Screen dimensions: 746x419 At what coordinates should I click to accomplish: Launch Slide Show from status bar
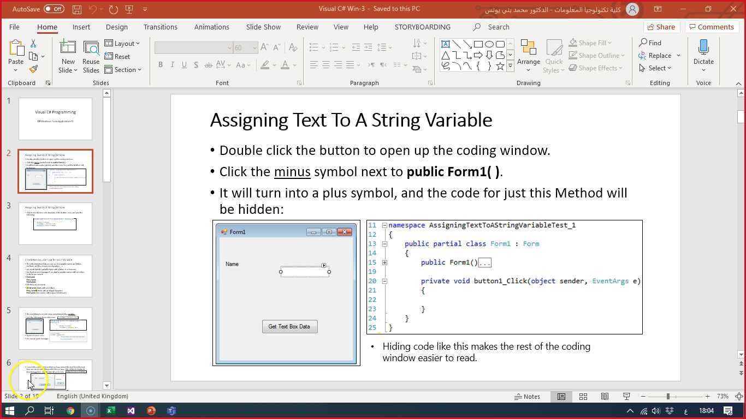[x=626, y=397]
